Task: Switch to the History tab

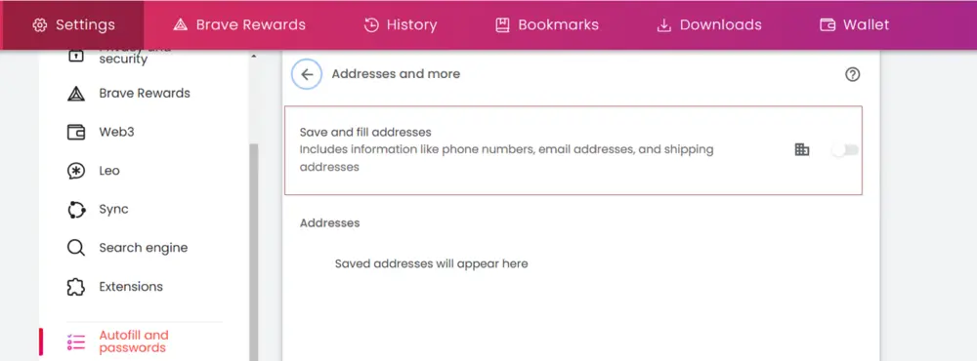Action: coord(401,25)
